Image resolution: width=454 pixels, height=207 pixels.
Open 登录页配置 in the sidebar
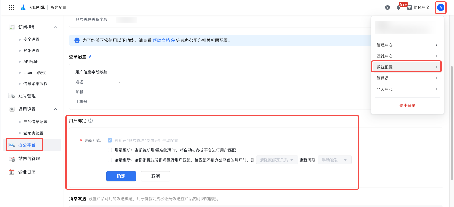click(33, 133)
